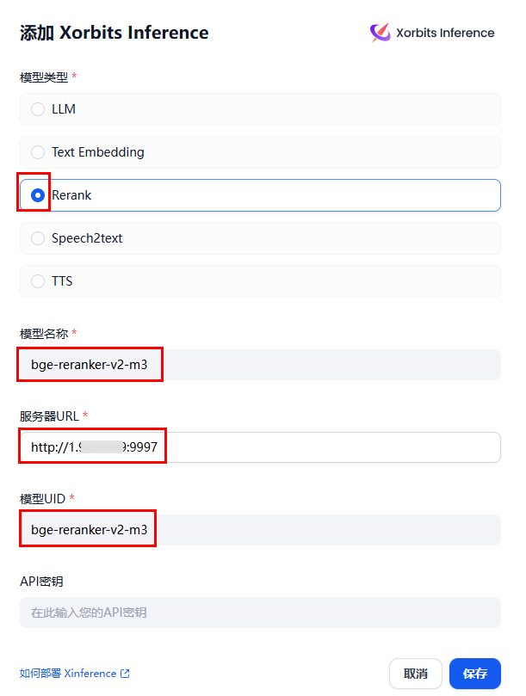Image resolution: width=526 pixels, height=696 pixels.
Task: Click the Rerank option row label
Action: click(71, 195)
